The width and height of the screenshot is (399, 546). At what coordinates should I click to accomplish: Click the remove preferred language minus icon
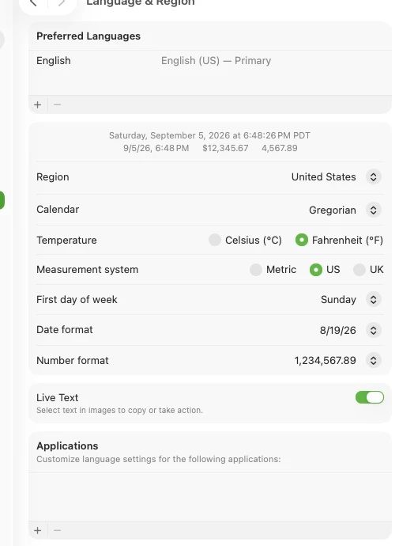(x=58, y=104)
